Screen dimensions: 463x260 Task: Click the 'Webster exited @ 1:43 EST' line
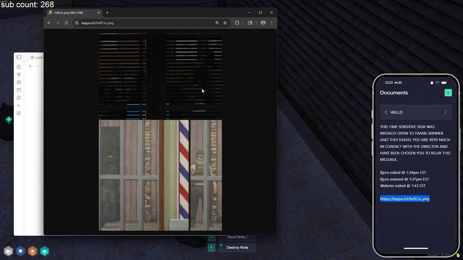pyautogui.click(x=403, y=186)
